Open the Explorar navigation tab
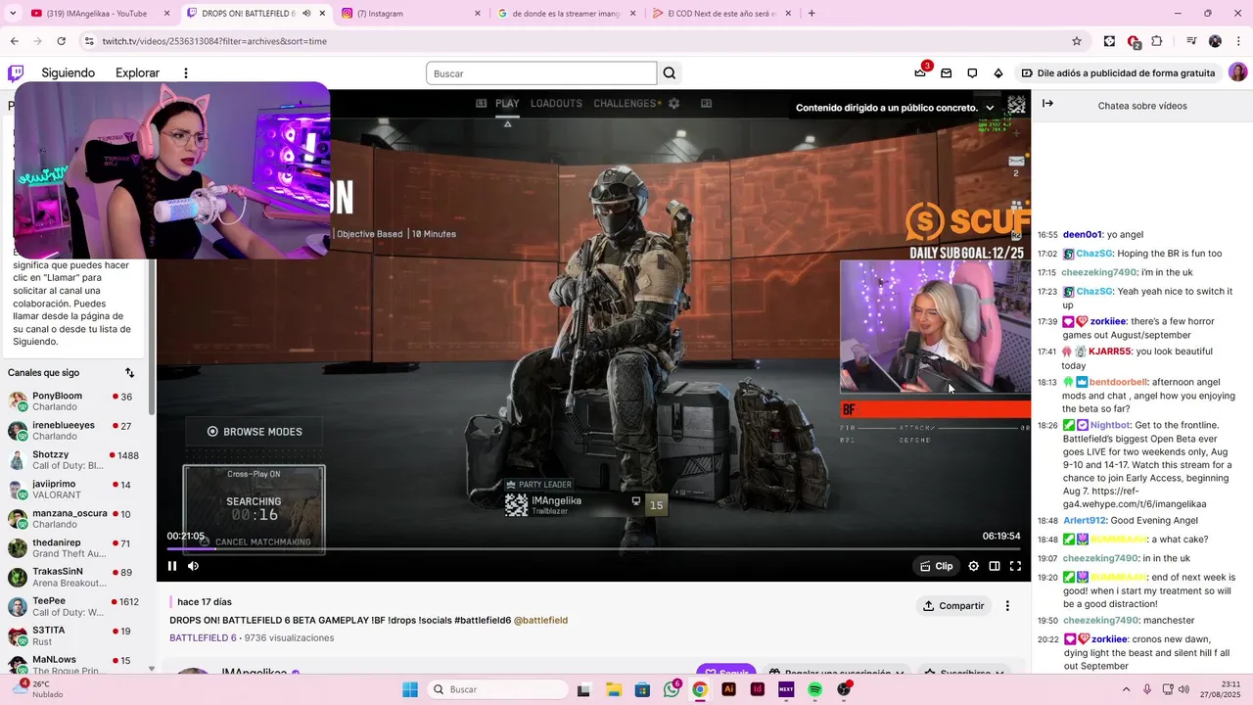Image resolution: width=1253 pixels, height=705 pixels. pos(137,73)
